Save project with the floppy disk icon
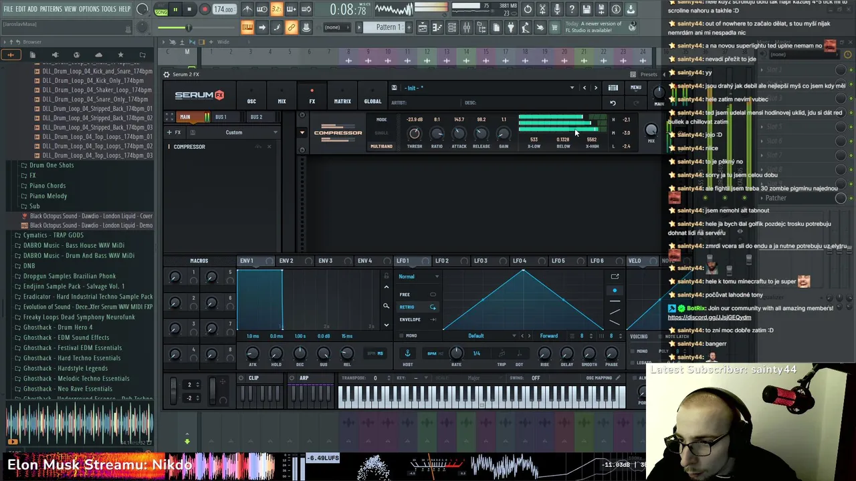Image resolution: width=856 pixels, height=481 pixels. point(586,9)
